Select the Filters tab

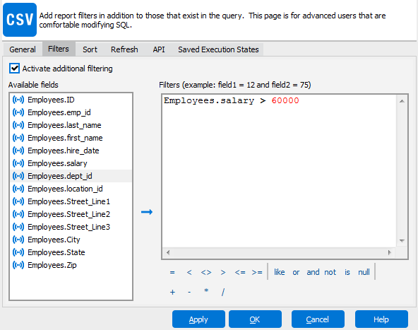point(59,49)
